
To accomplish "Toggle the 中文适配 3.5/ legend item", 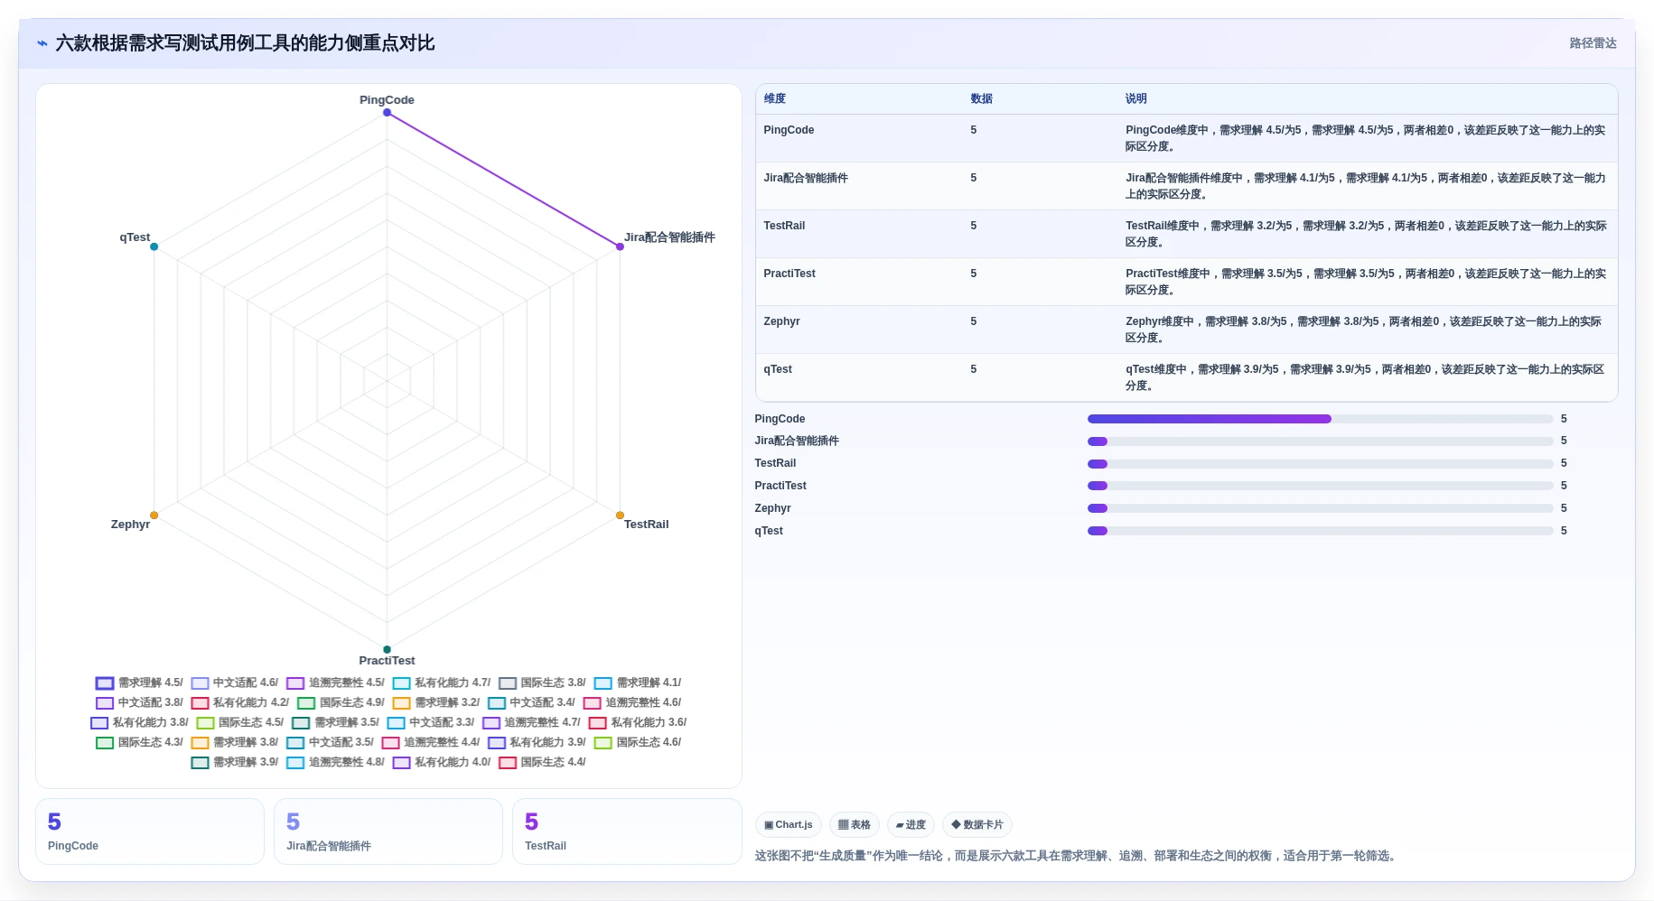I will pos(330,743).
